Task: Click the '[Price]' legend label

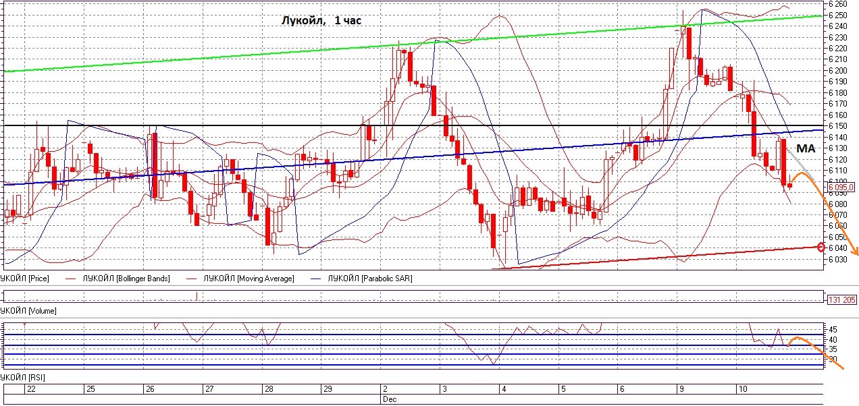Action: (x=39, y=278)
